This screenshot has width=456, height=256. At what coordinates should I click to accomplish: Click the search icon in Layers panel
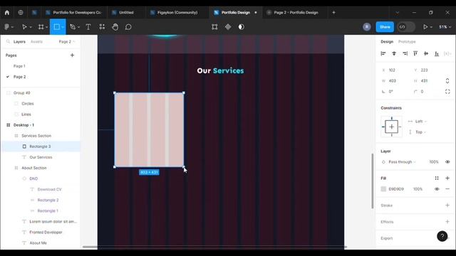click(8, 41)
